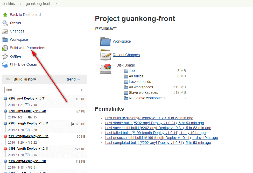Open Back to Dashboard link

[25, 15]
